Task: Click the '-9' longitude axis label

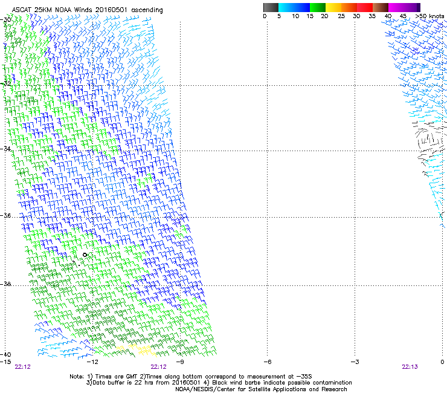Action: point(180,362)
